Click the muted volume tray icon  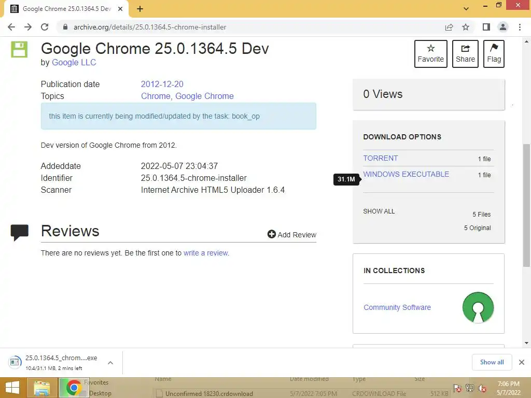point(482,388)
